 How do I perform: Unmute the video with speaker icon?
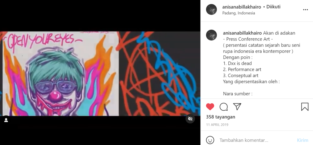(190, 119)
